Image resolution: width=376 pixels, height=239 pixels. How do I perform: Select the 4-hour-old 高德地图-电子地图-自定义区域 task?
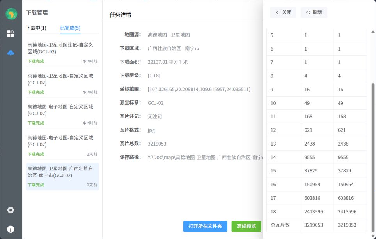point(62,114)
